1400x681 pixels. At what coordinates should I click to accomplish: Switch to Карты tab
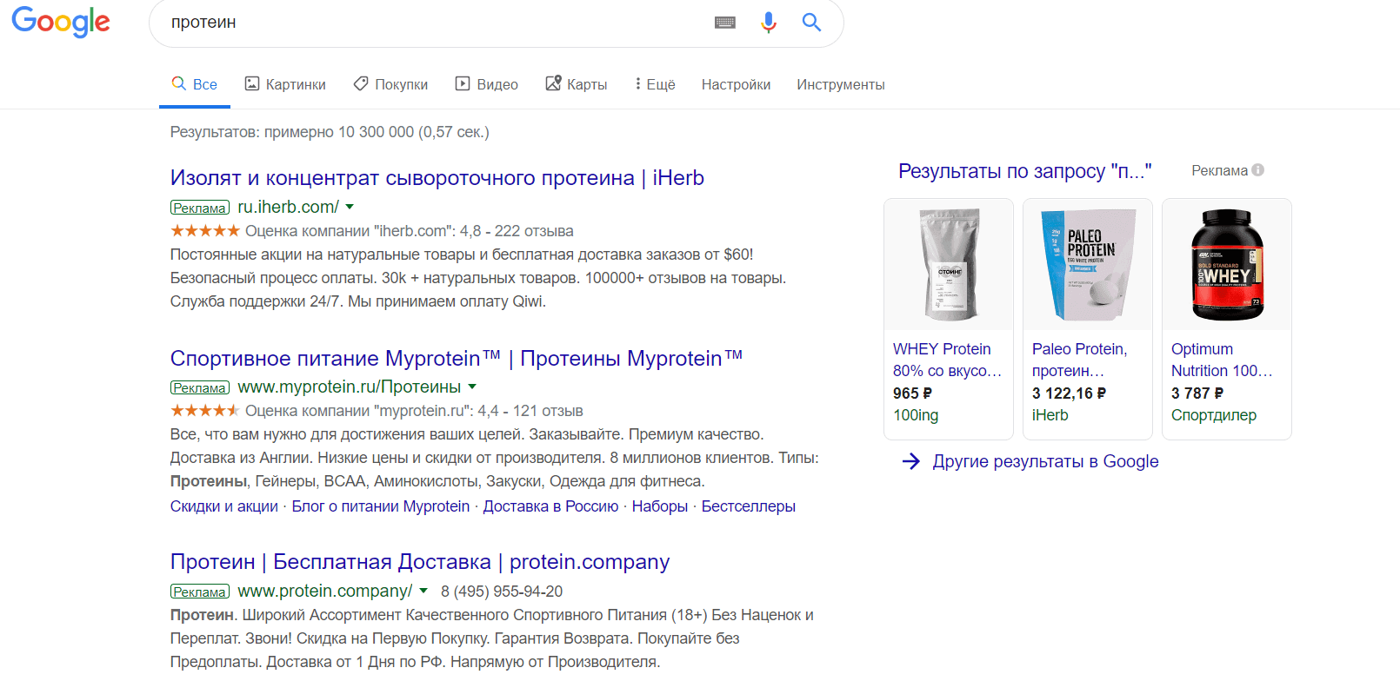tap(577, 84)
